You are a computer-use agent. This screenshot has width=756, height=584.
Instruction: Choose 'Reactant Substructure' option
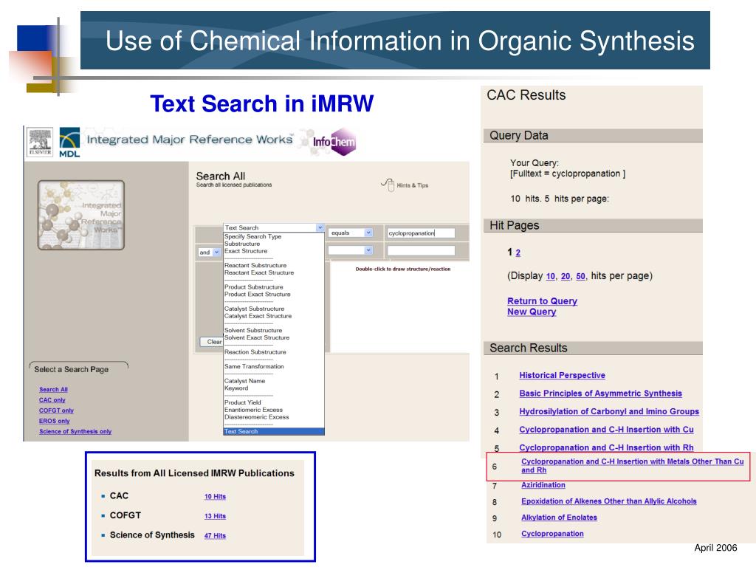click(255, 266)
